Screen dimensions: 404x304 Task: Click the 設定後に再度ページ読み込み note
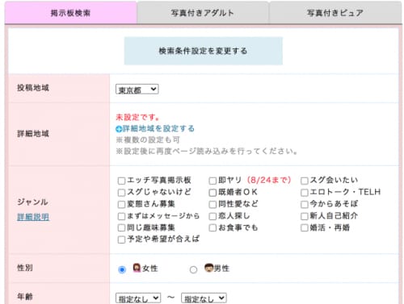(x=207, y=152)
